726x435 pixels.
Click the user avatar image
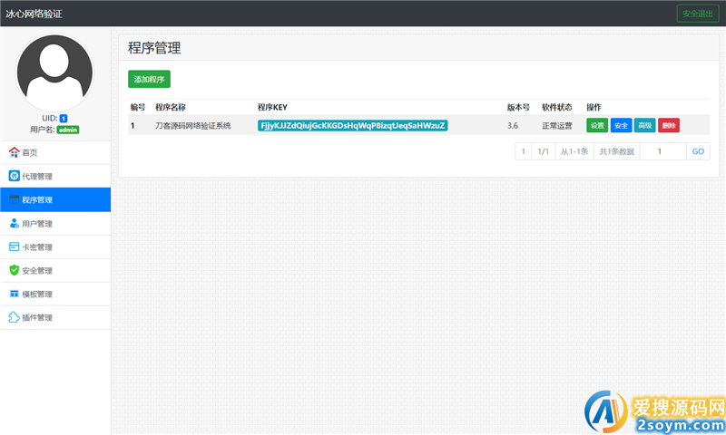(x=54, y=72)
